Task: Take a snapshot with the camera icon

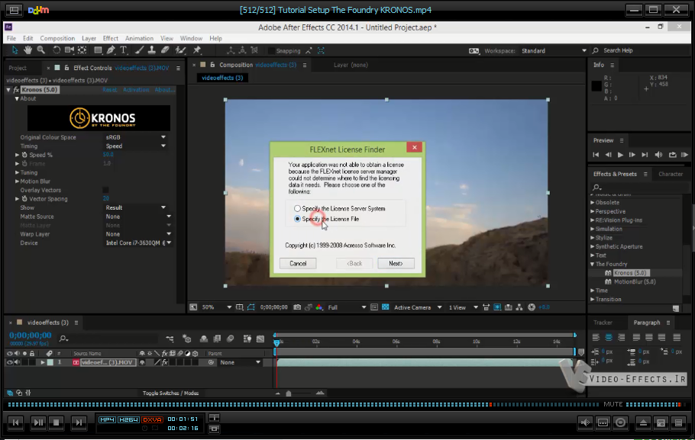Action: 297,307
